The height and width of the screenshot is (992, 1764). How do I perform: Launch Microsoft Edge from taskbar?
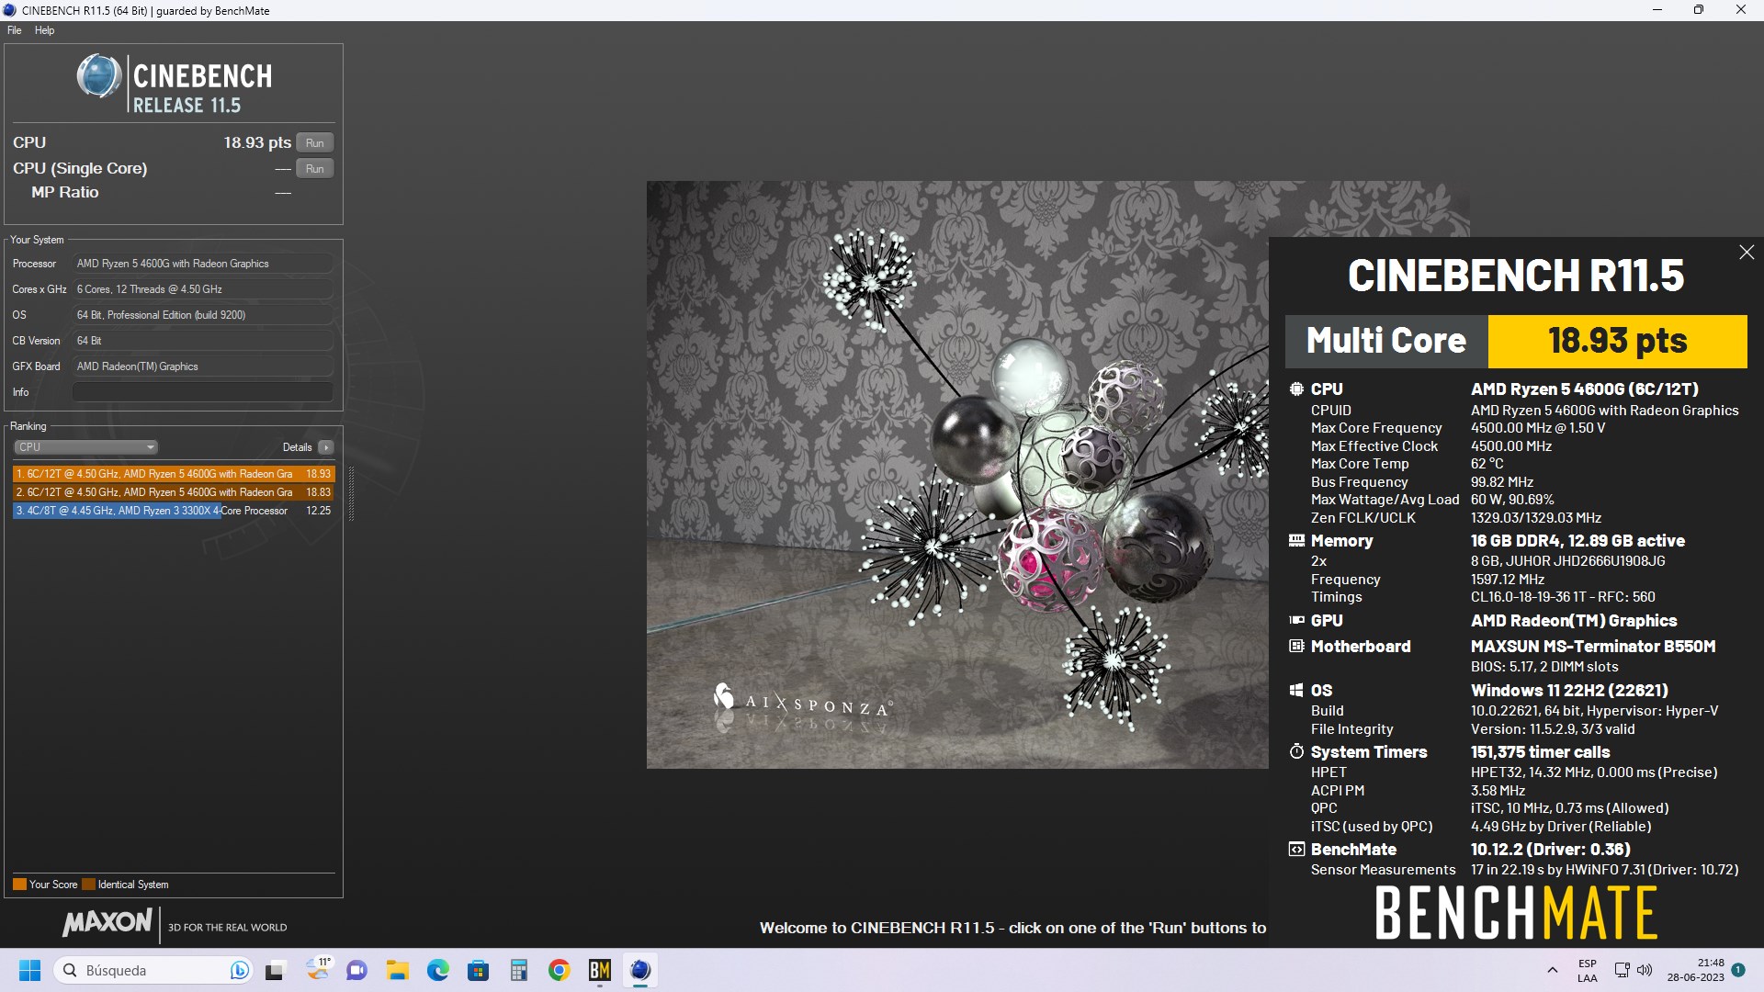tap(437, 970)
